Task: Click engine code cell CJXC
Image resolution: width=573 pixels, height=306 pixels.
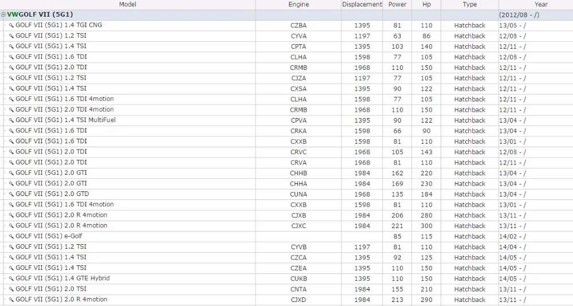Action: pyautogui.click(x=299, y=226)
